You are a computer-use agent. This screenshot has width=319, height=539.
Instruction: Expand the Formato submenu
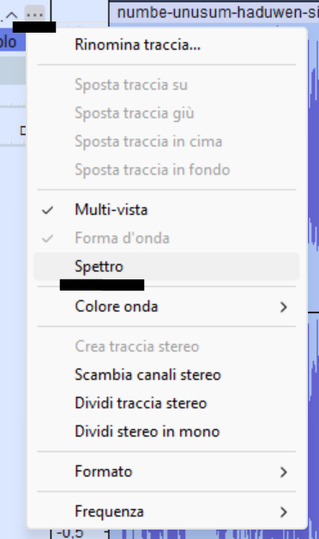(166, 471)
